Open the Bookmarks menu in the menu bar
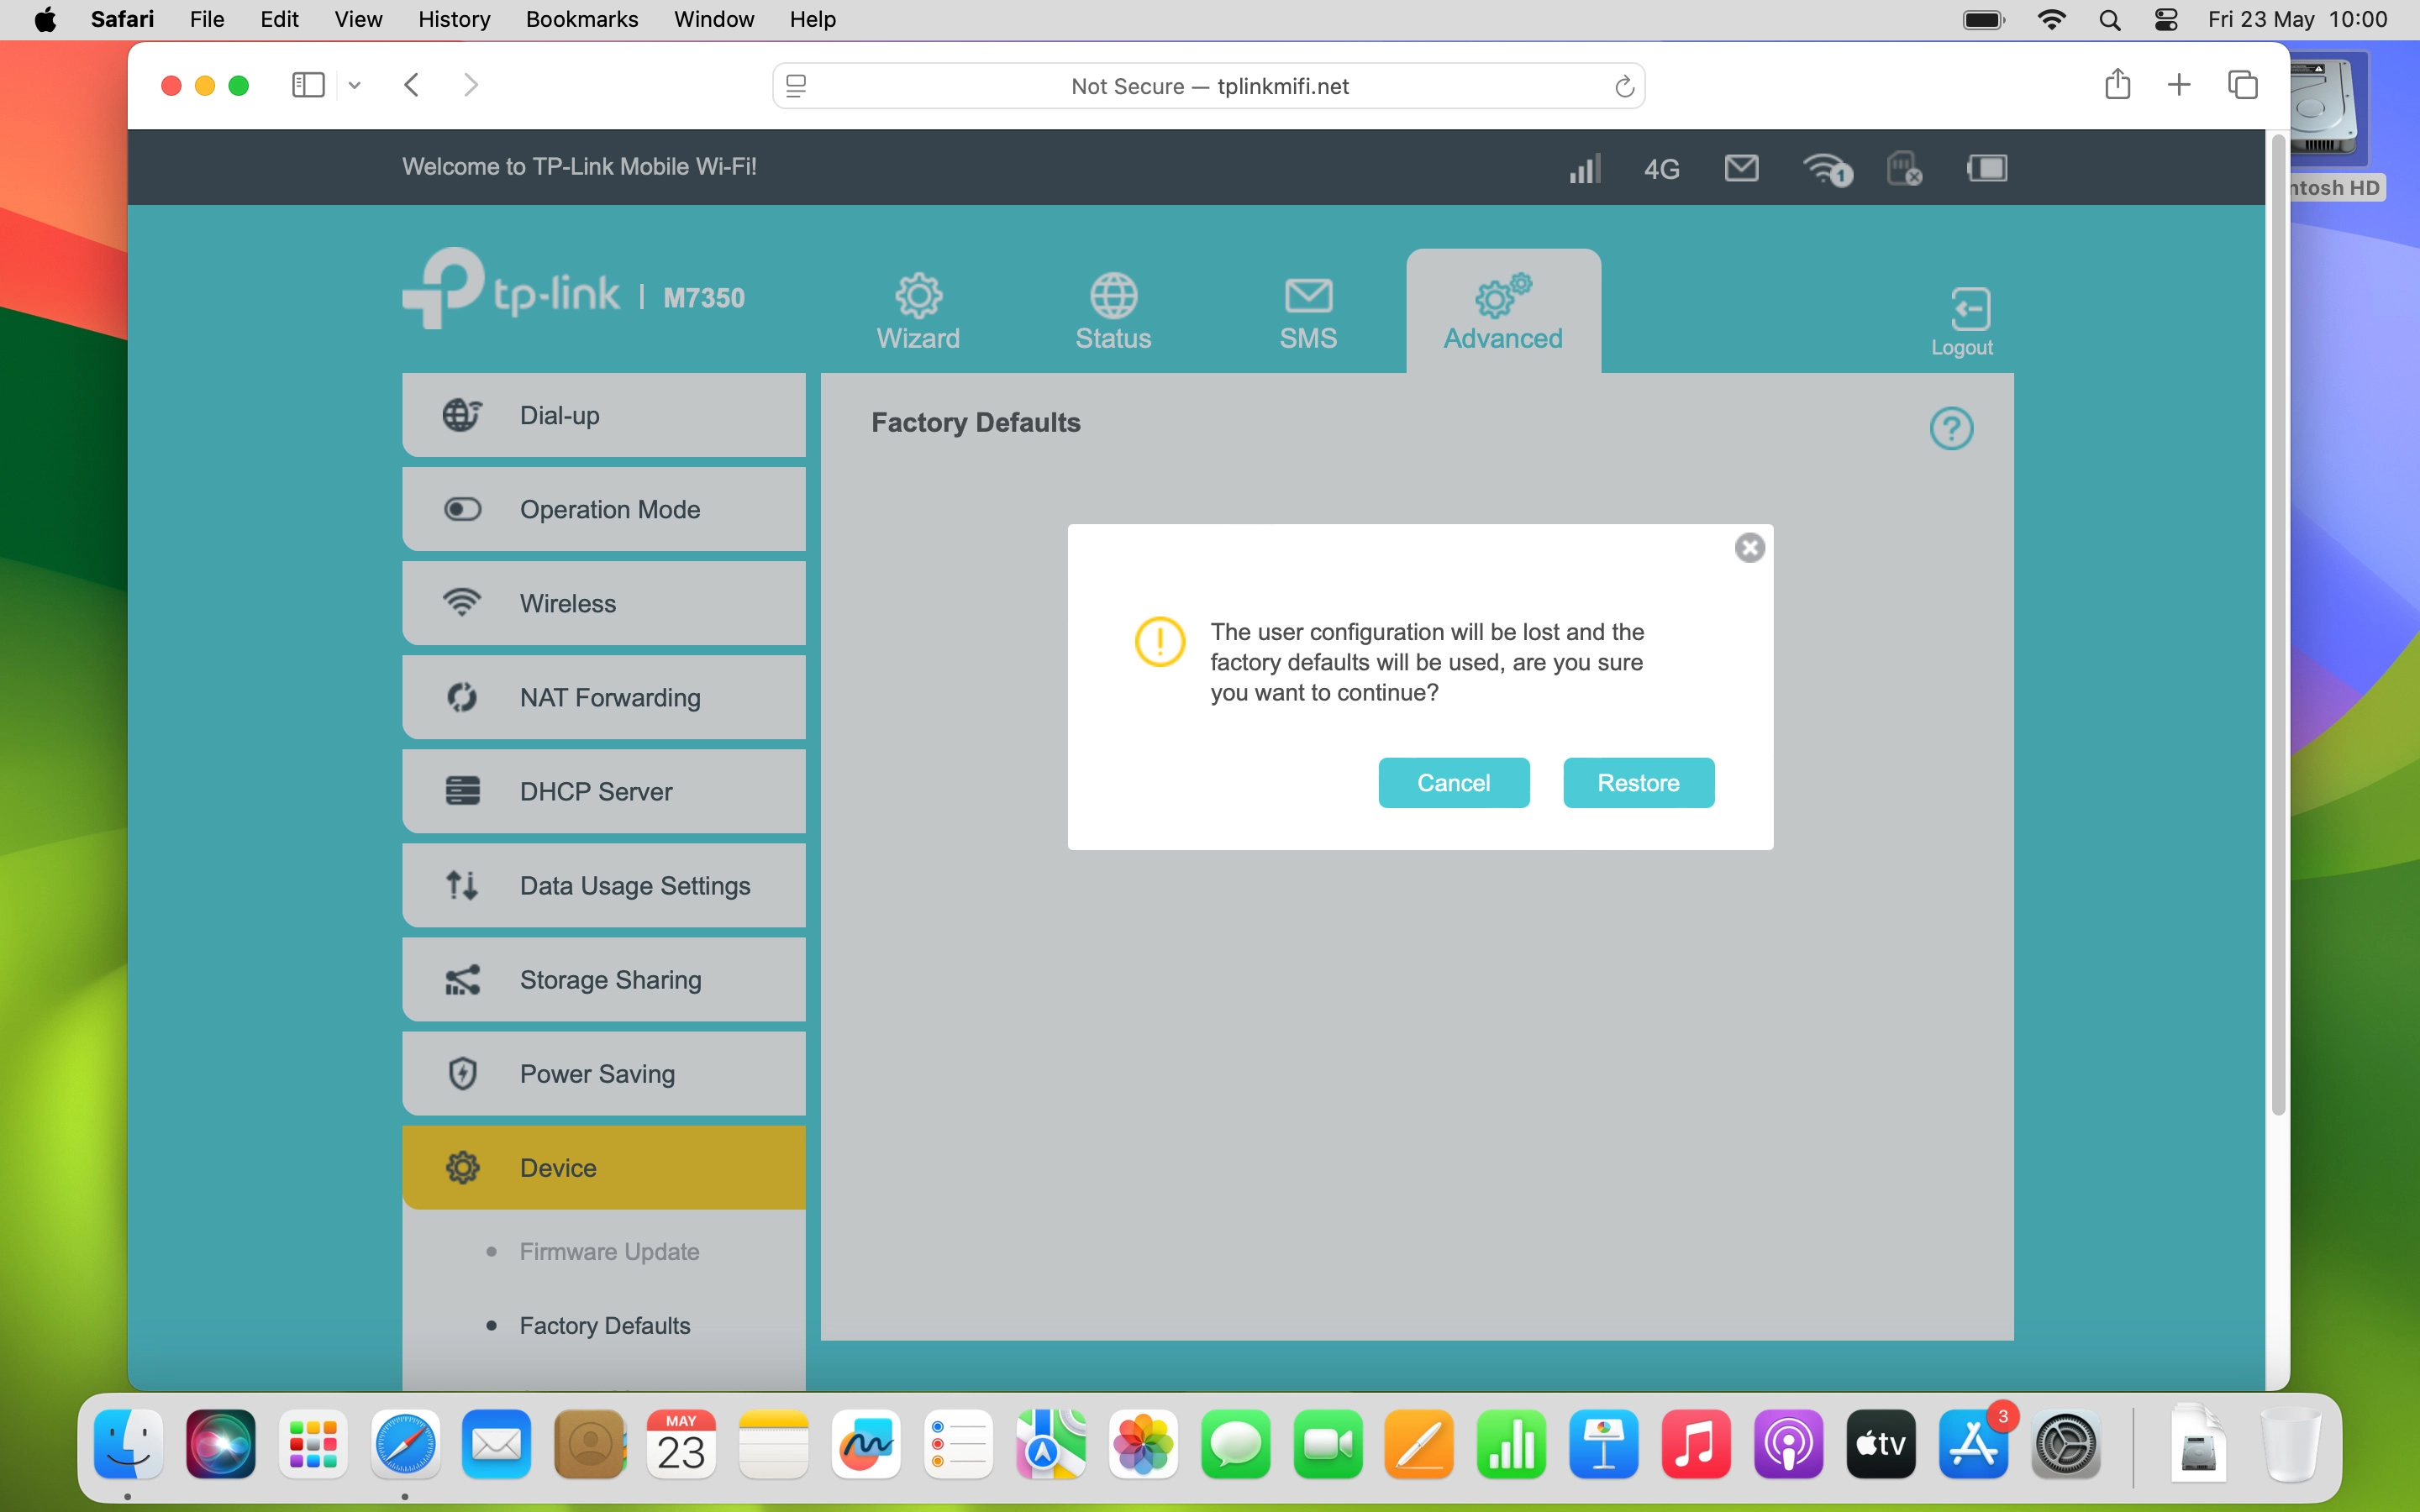This screenshot has height=1512, width=2420. (x=581, y=19)
